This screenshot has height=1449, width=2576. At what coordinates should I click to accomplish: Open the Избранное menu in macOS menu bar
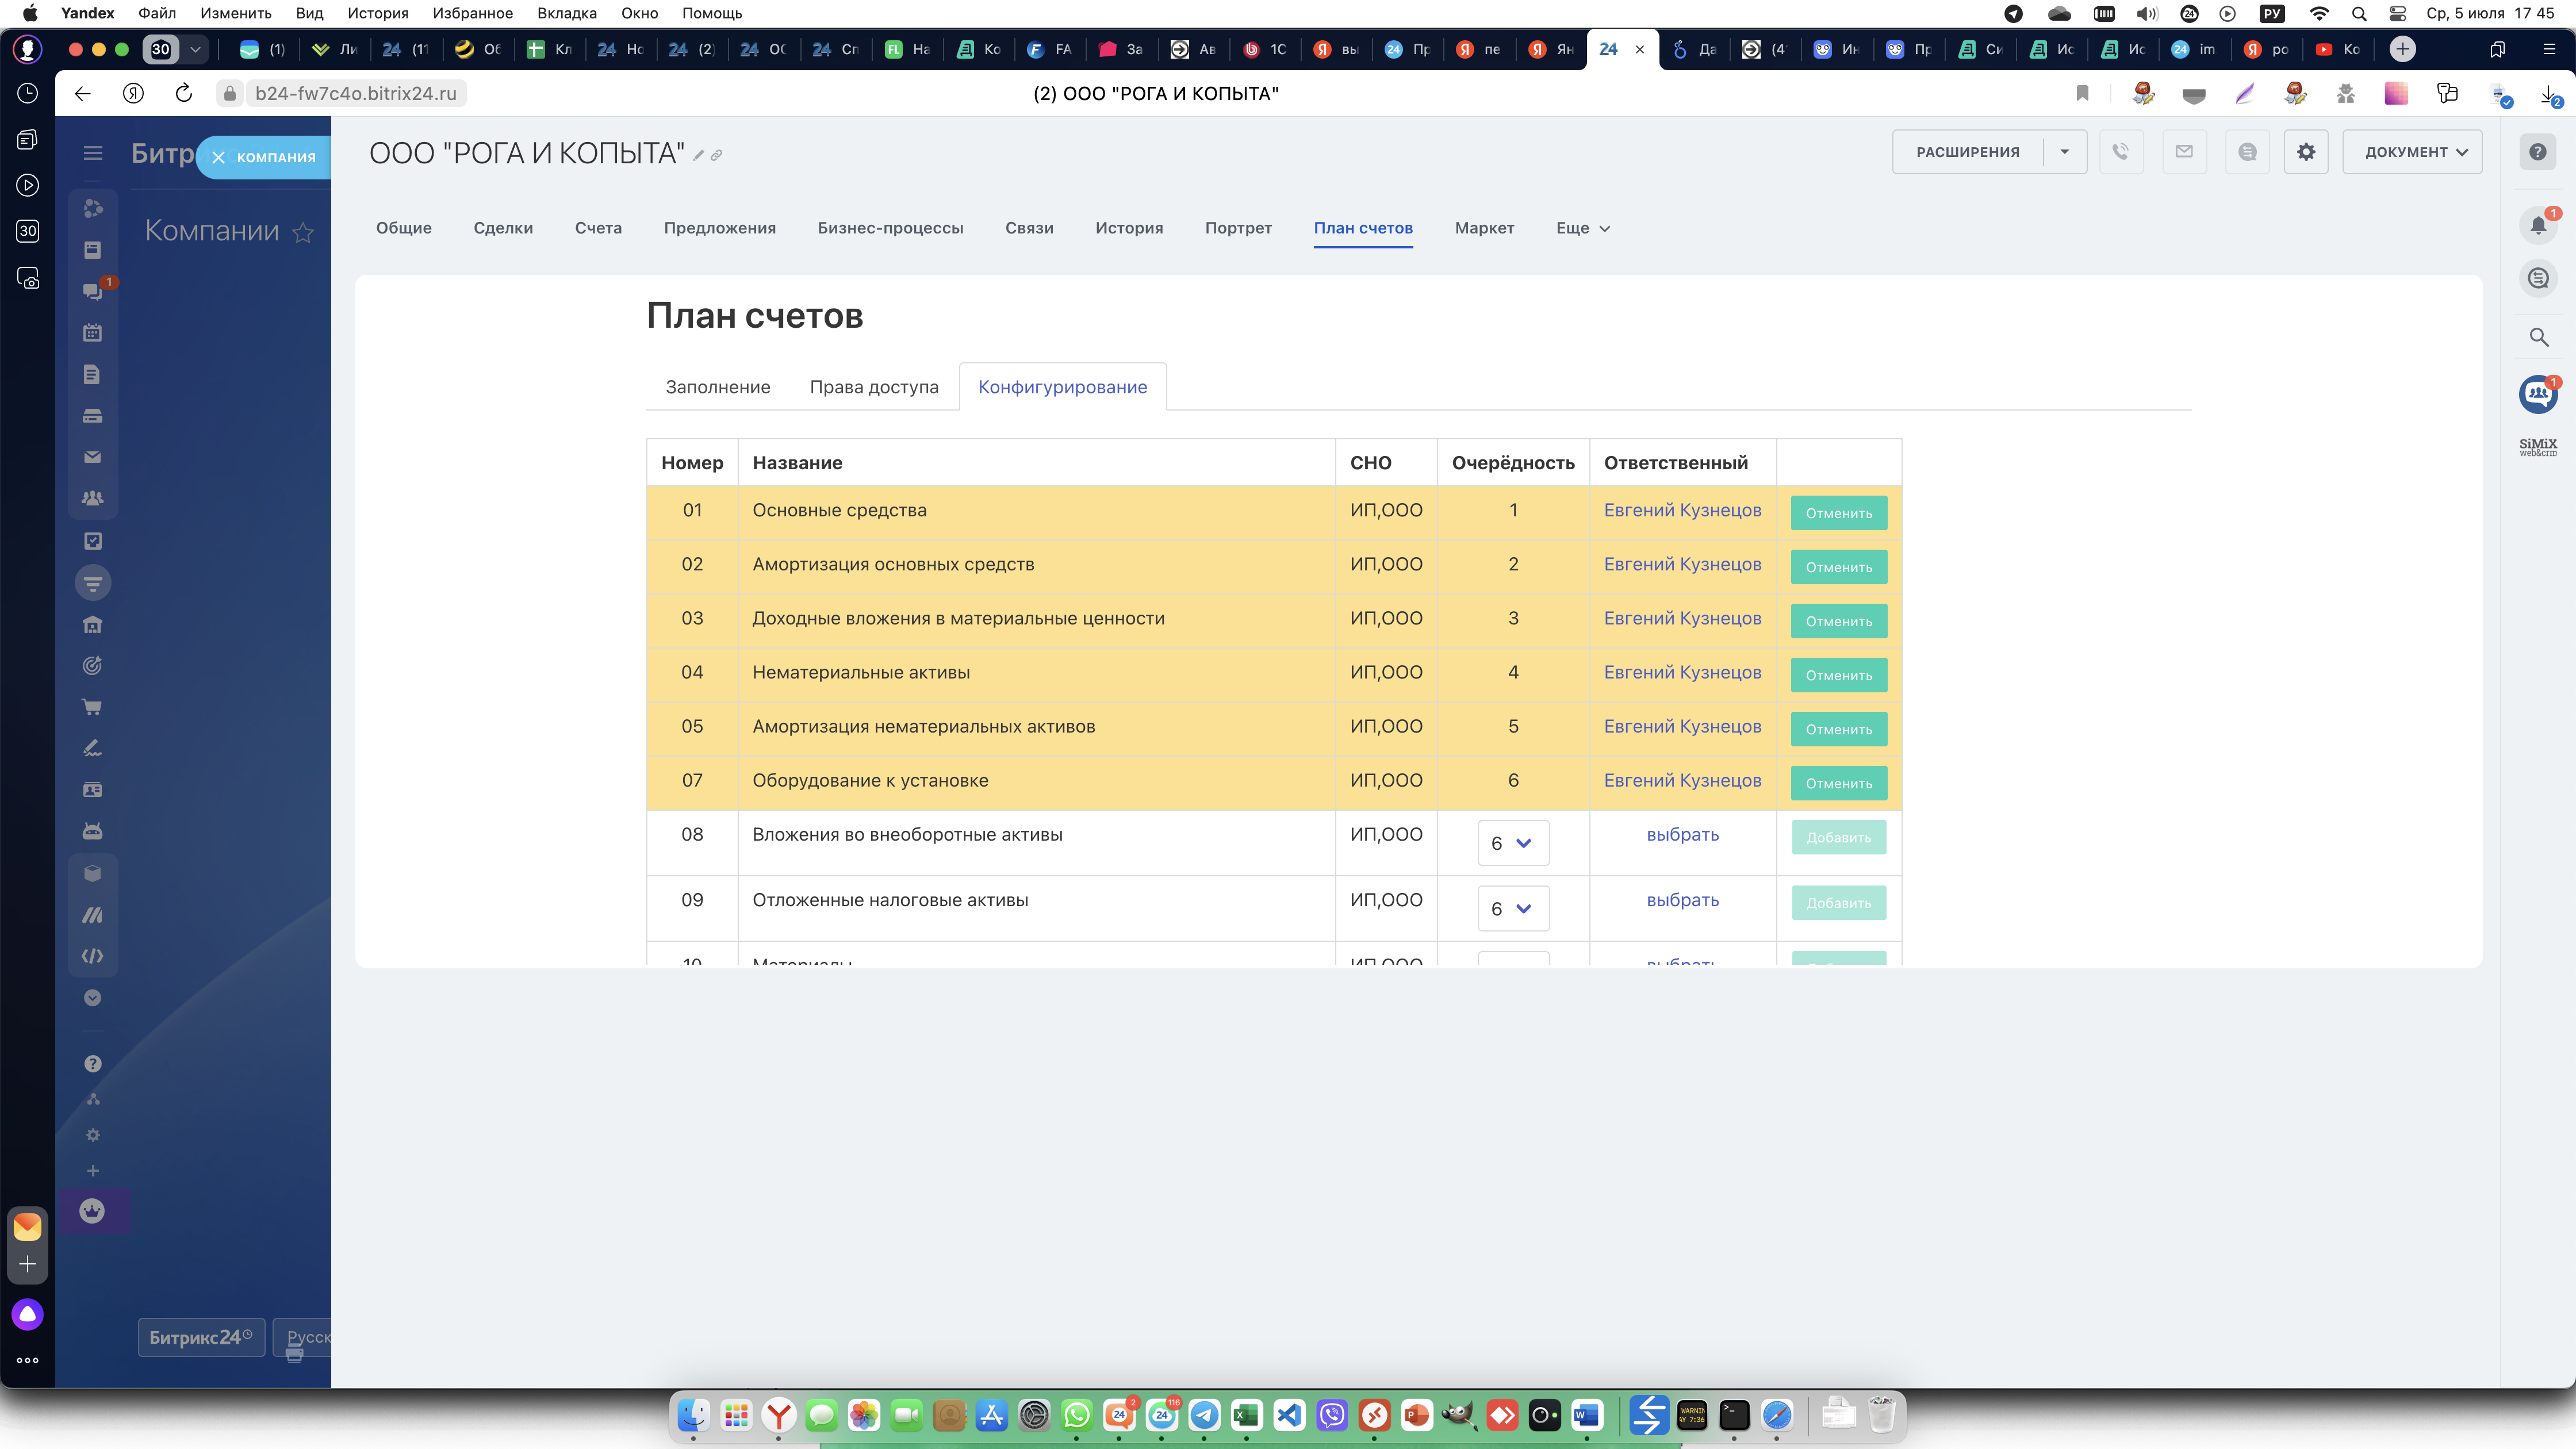[x=472, y=13]
